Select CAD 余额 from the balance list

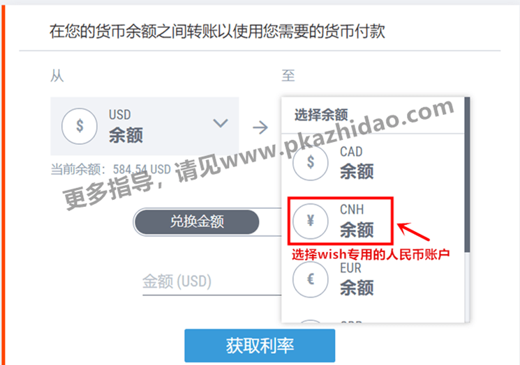(373, 162)
